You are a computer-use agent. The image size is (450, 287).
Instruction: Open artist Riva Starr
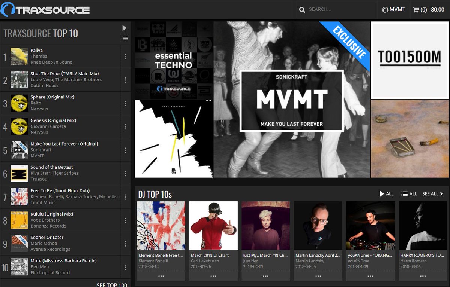pos(41,173)
